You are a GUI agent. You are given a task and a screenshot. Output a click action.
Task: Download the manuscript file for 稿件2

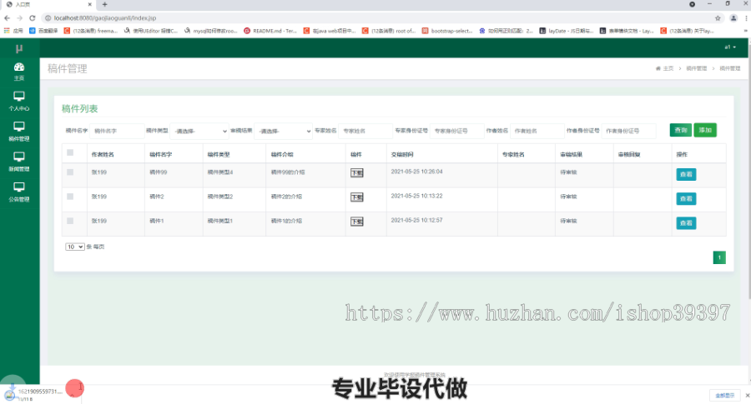tap(357, 197)
